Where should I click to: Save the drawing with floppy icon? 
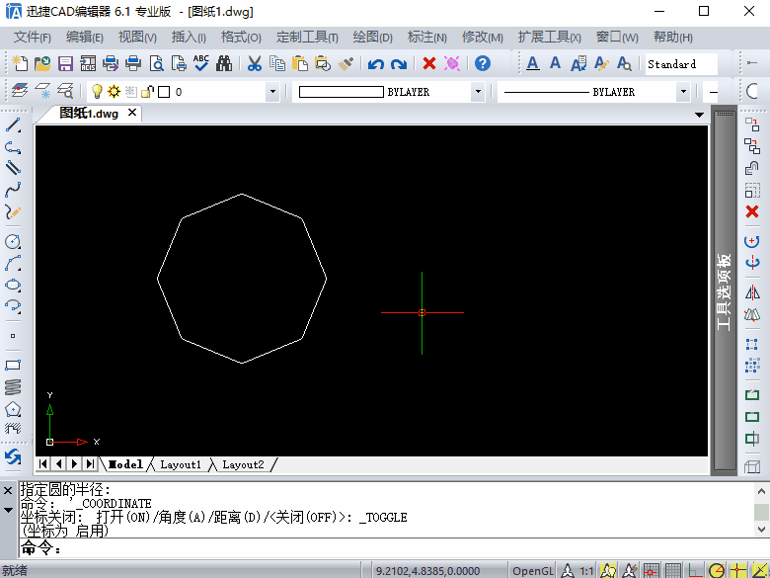coord(65,63)
